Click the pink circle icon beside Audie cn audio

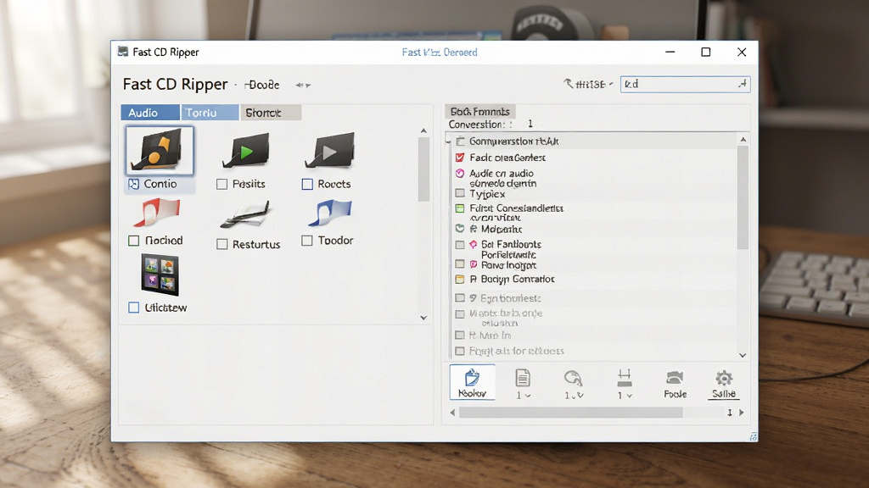pyautogui.click(x=459, y=173)
